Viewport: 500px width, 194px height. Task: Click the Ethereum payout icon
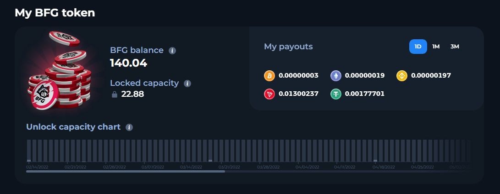coord(335,76)
